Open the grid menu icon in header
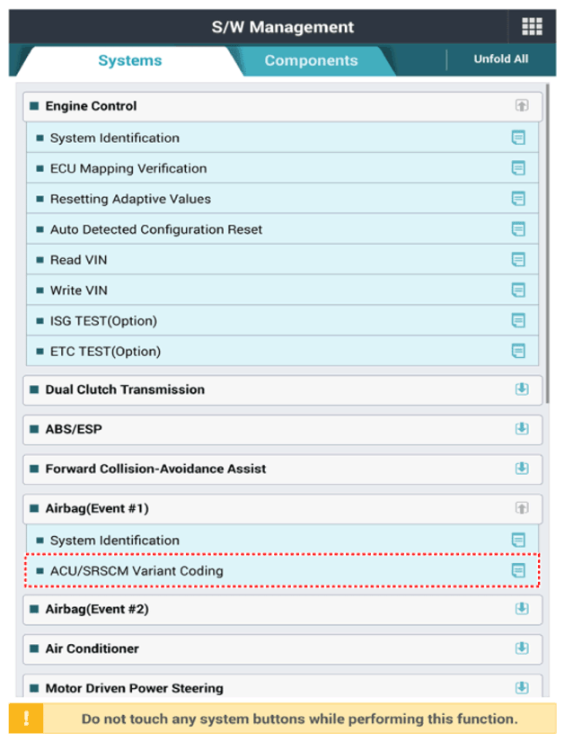Screen dimensions: 565x742 click(532, 26)
